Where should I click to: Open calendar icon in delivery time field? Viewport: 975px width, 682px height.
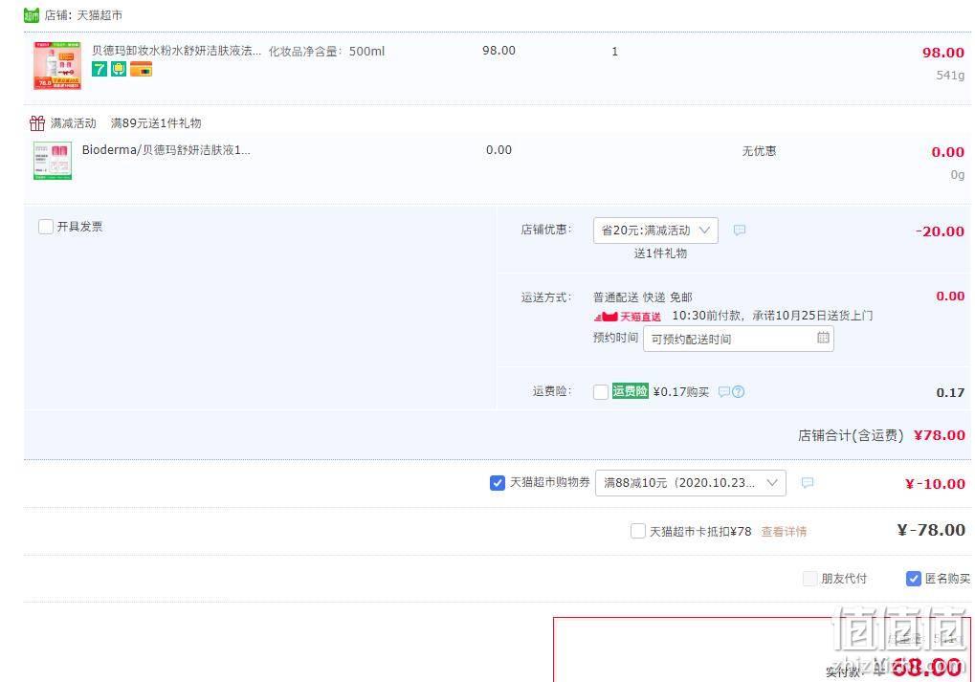(x=823, y=338)
